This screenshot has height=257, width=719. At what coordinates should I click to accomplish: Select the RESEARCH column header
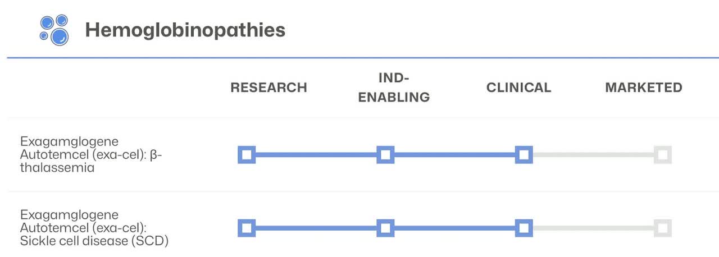click(x=269, y=88)
